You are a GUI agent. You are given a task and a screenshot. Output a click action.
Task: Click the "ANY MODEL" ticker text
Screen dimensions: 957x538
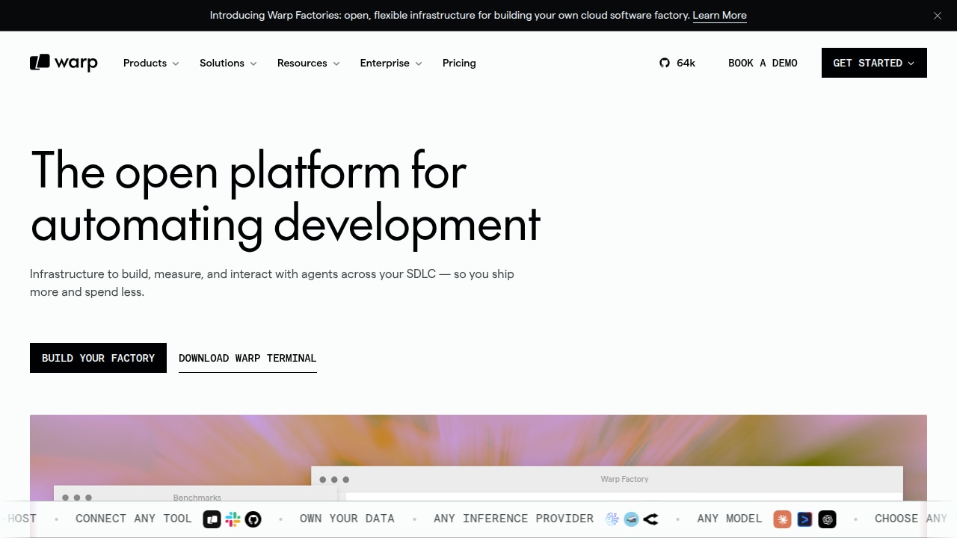[730, 519]
